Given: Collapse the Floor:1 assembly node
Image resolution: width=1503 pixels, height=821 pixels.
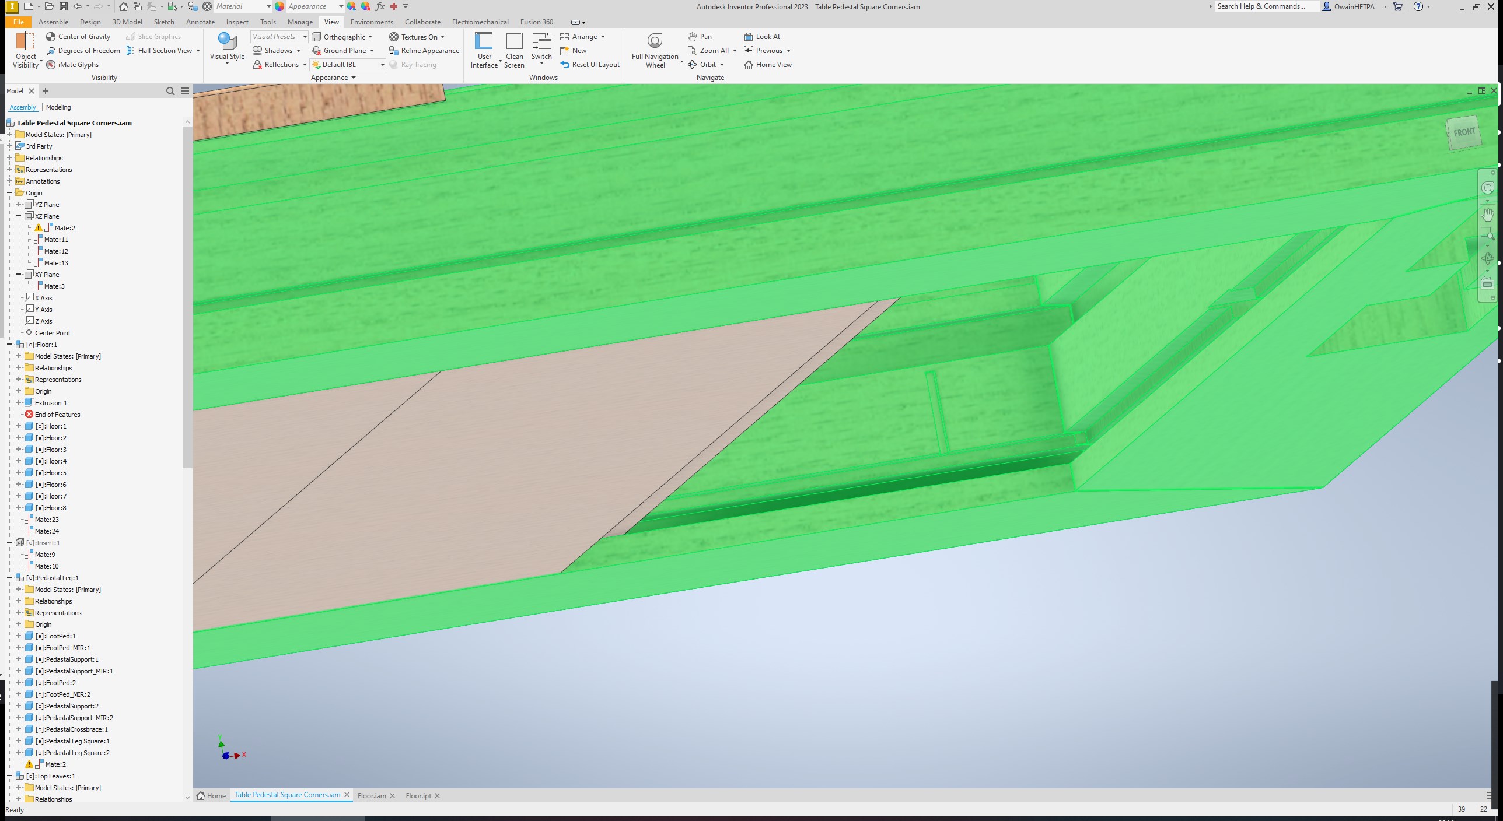Looking at the screenshot, I should click(x=9, y=345).
